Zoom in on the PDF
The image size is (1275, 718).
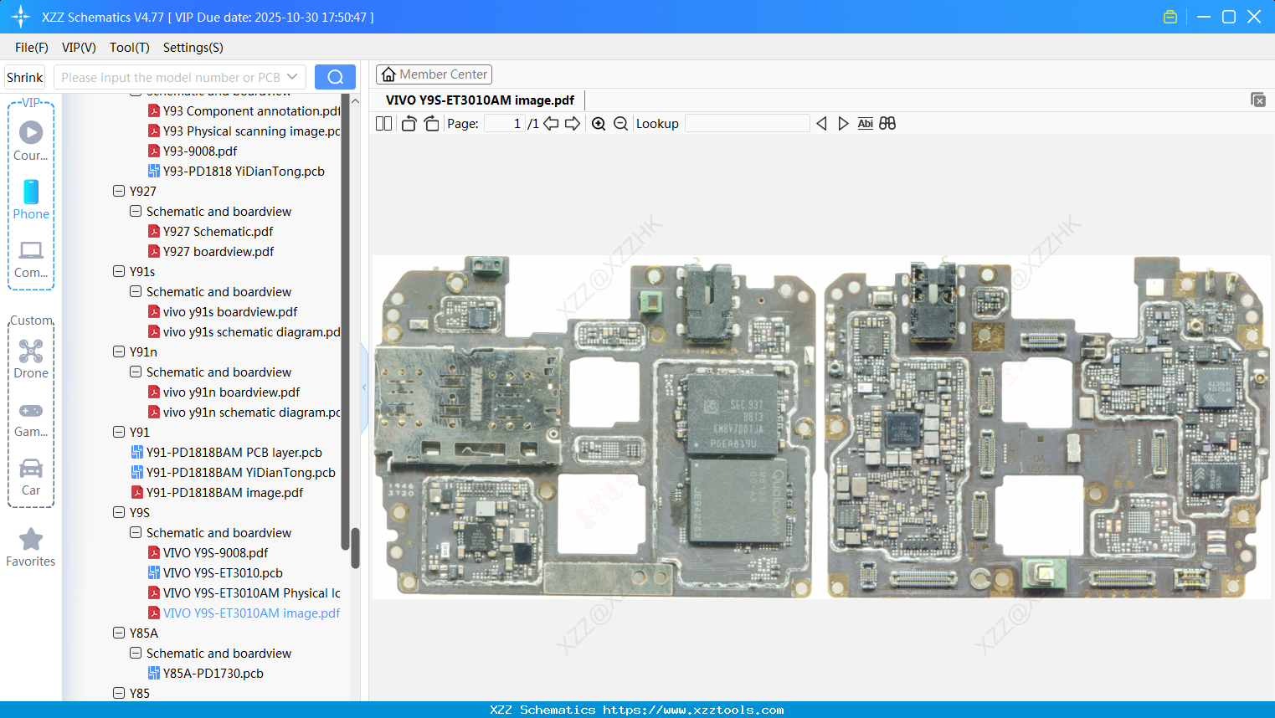(x=599, y=123)
